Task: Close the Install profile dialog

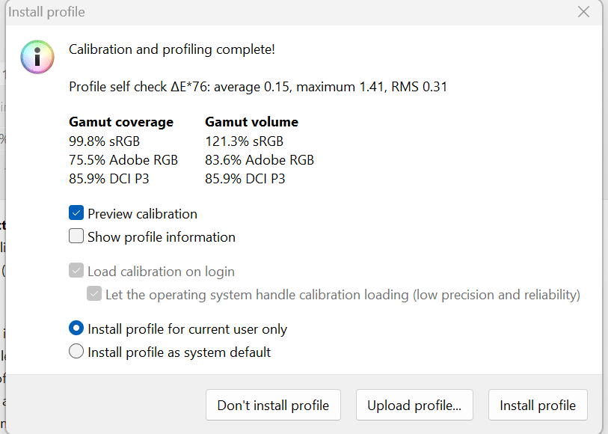Action: 584,12
